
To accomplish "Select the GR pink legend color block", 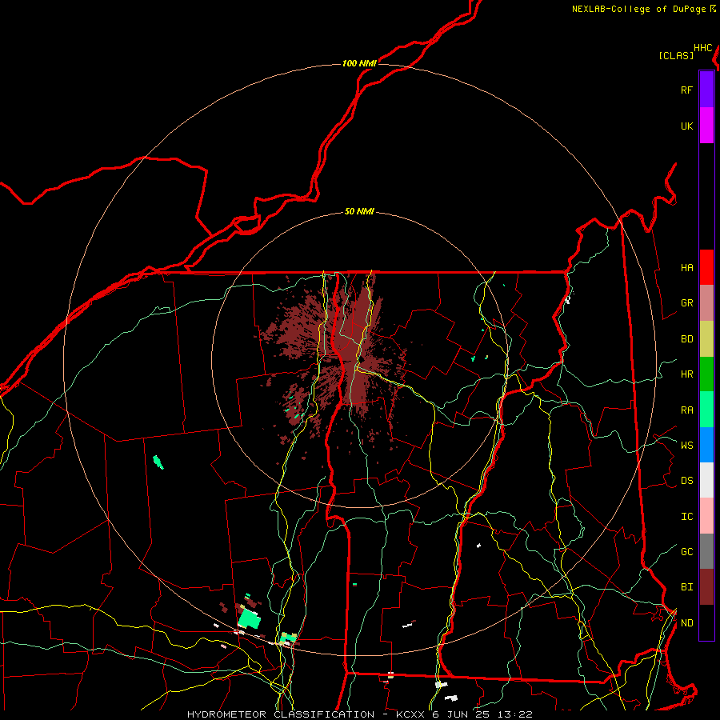I will (x=706, y=303).
